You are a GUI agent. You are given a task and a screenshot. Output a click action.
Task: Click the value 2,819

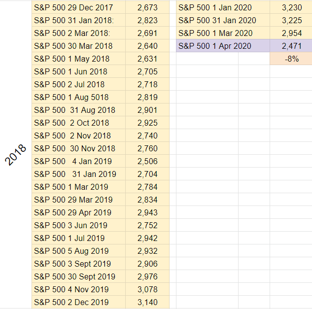[x=147, y=97]
